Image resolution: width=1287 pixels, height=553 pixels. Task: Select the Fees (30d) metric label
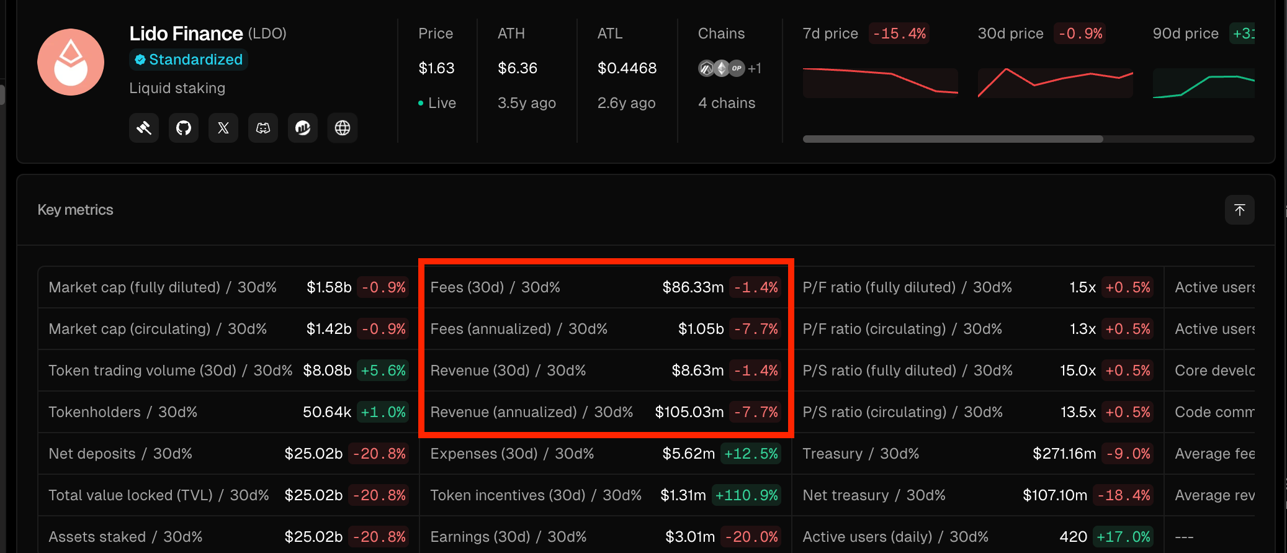pos(495,287)
